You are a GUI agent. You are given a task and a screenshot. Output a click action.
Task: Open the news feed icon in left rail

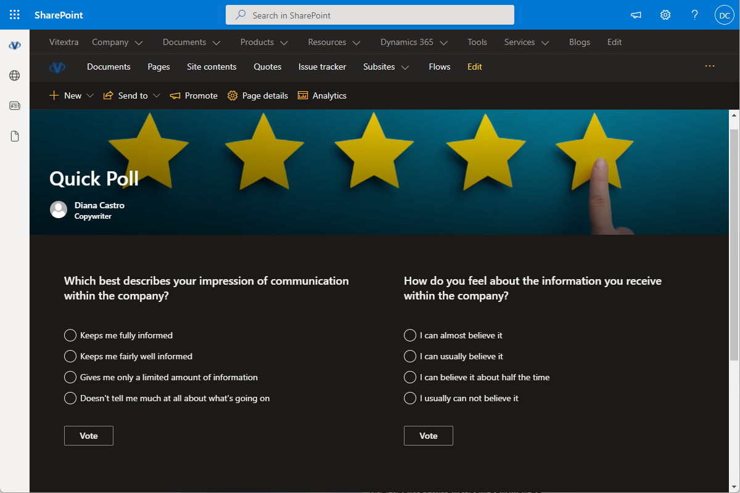(x=15, y=106)
